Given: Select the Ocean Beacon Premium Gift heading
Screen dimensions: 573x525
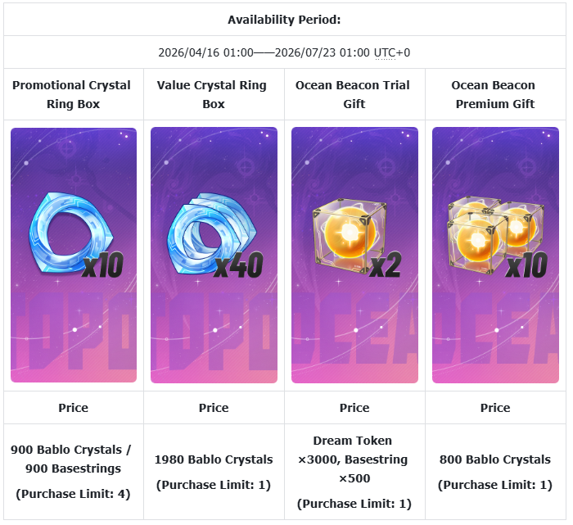Looking at the screenshot, I should pyautogui.click(x=495, y=95).
